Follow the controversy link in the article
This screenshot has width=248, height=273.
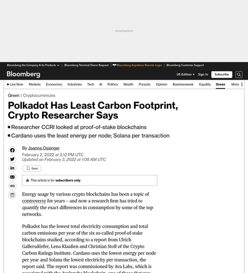[x=34, y=201]
